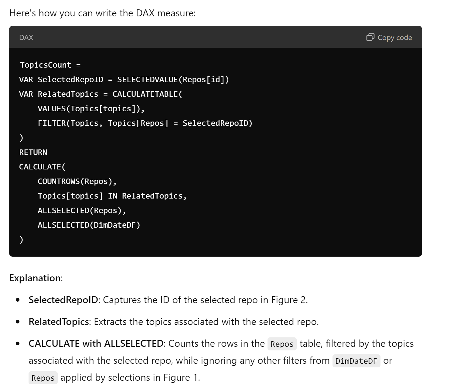Click the VALUES(Topics[topics]), code line
Screen dimensions: 457x388
pyautogui.click(x=91, y=109)
